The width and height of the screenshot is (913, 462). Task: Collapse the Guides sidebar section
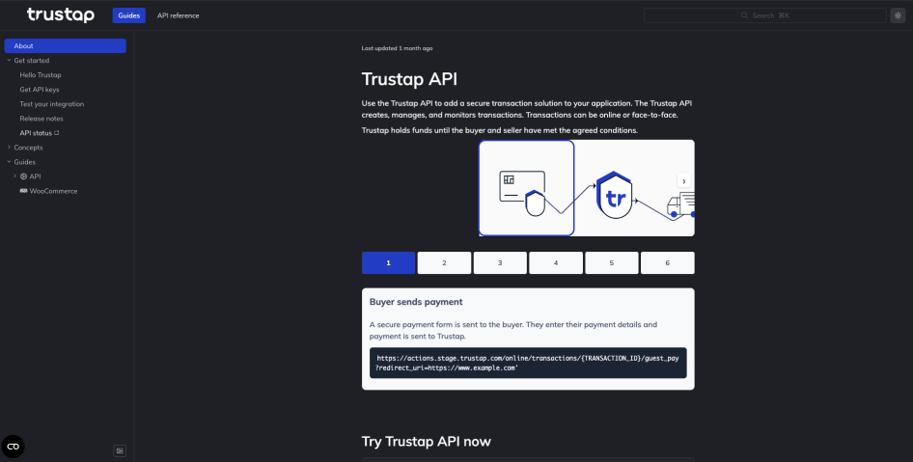click(9, 162)
